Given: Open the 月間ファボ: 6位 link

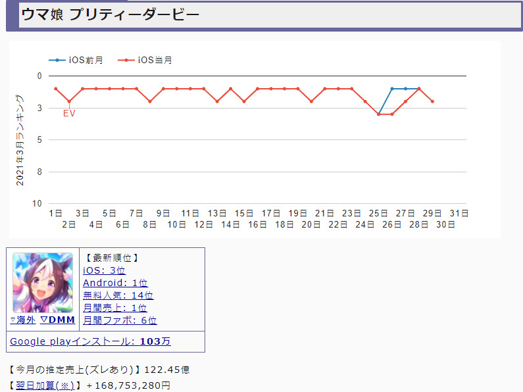Looking at the screenshot, I should click(x=120, y=320).
